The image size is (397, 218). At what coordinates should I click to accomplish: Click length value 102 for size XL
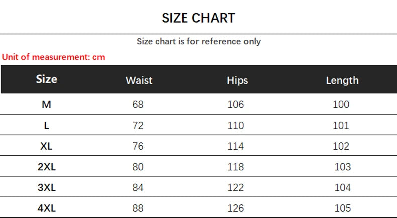coord(341,146)
